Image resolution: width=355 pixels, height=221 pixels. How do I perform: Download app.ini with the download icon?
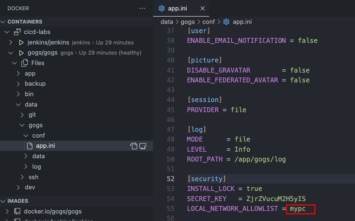[143, 146]
